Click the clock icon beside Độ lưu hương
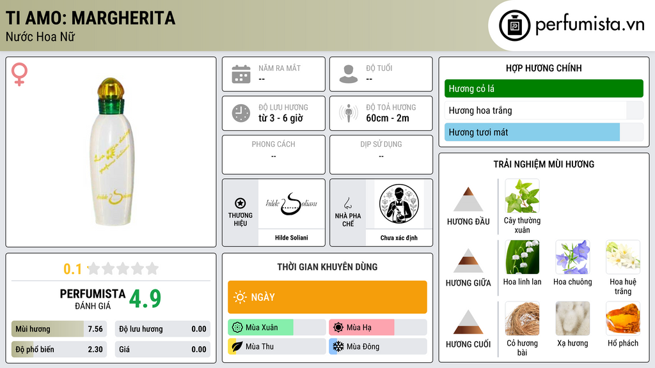This screenshot has width=655, height=368. [x=241, y=113]
